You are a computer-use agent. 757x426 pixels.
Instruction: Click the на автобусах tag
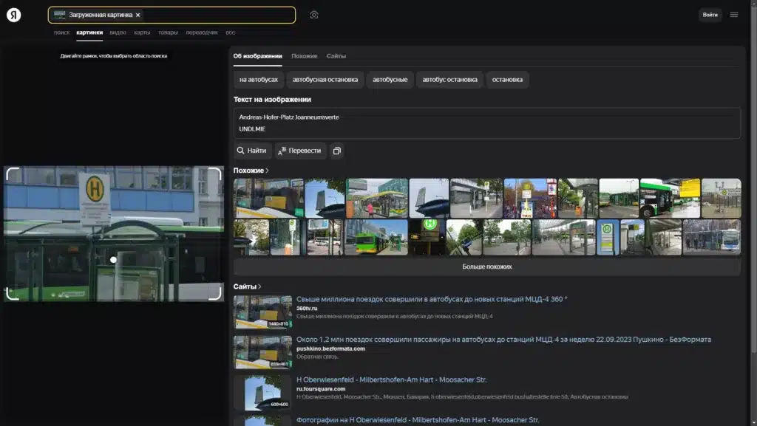[259, 80]
